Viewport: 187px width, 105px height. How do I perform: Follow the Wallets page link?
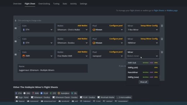click(x=172, y=10)
